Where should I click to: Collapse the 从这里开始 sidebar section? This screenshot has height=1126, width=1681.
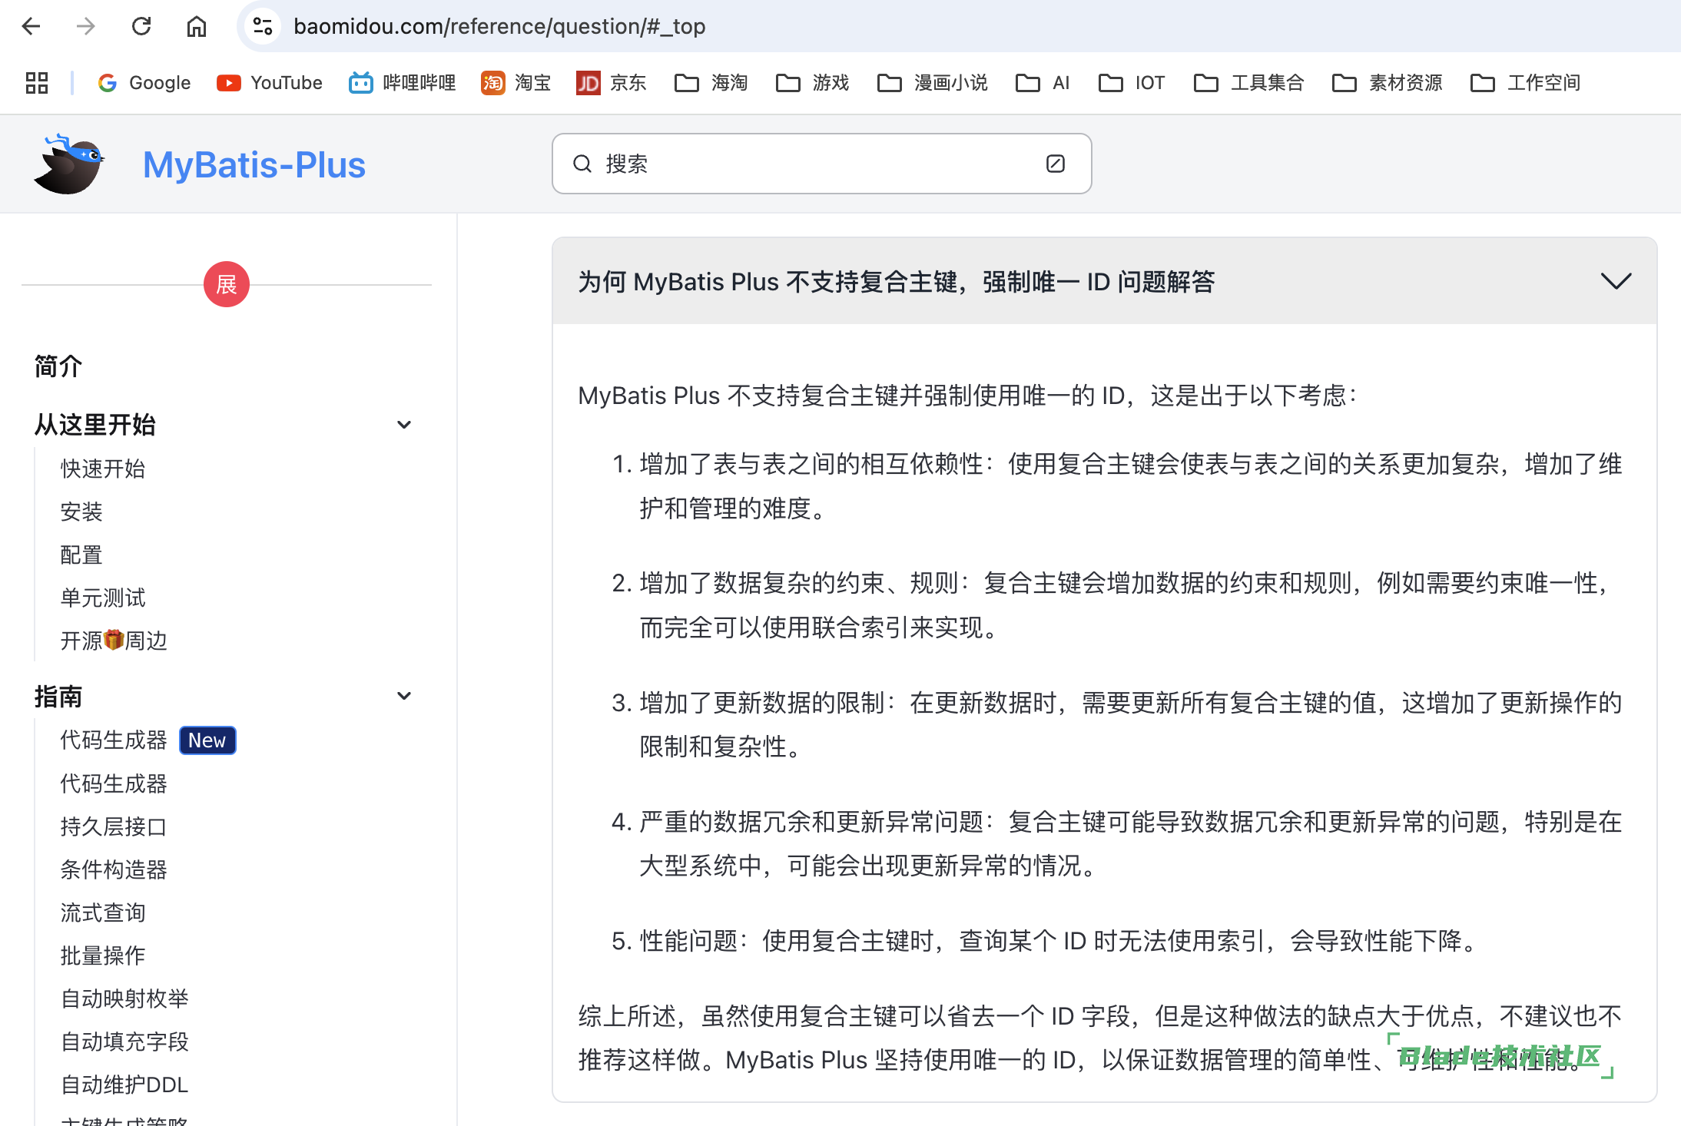pyautogui.click(x=404, y=425)
